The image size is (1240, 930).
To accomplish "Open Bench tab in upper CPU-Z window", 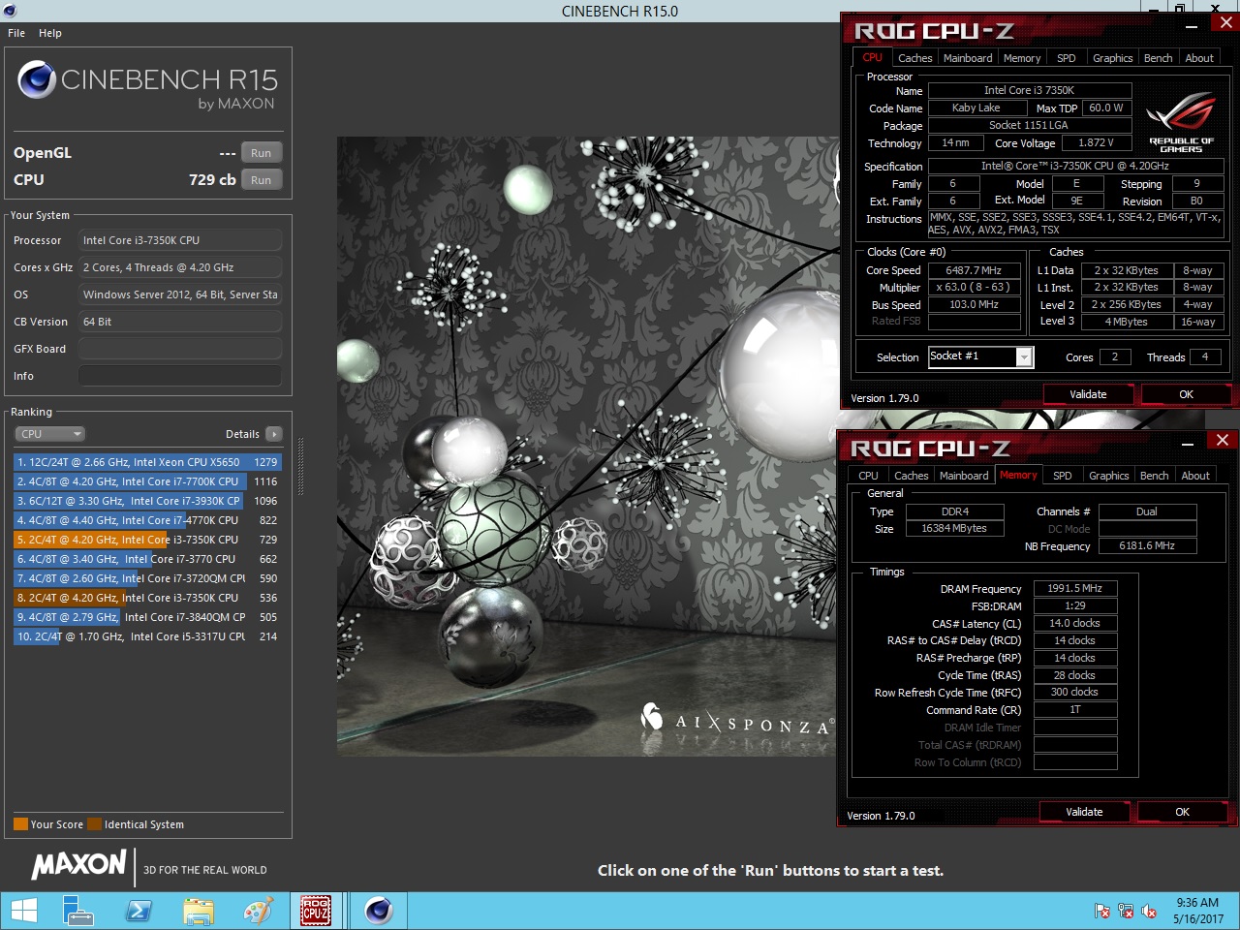I will point(1158,58).
